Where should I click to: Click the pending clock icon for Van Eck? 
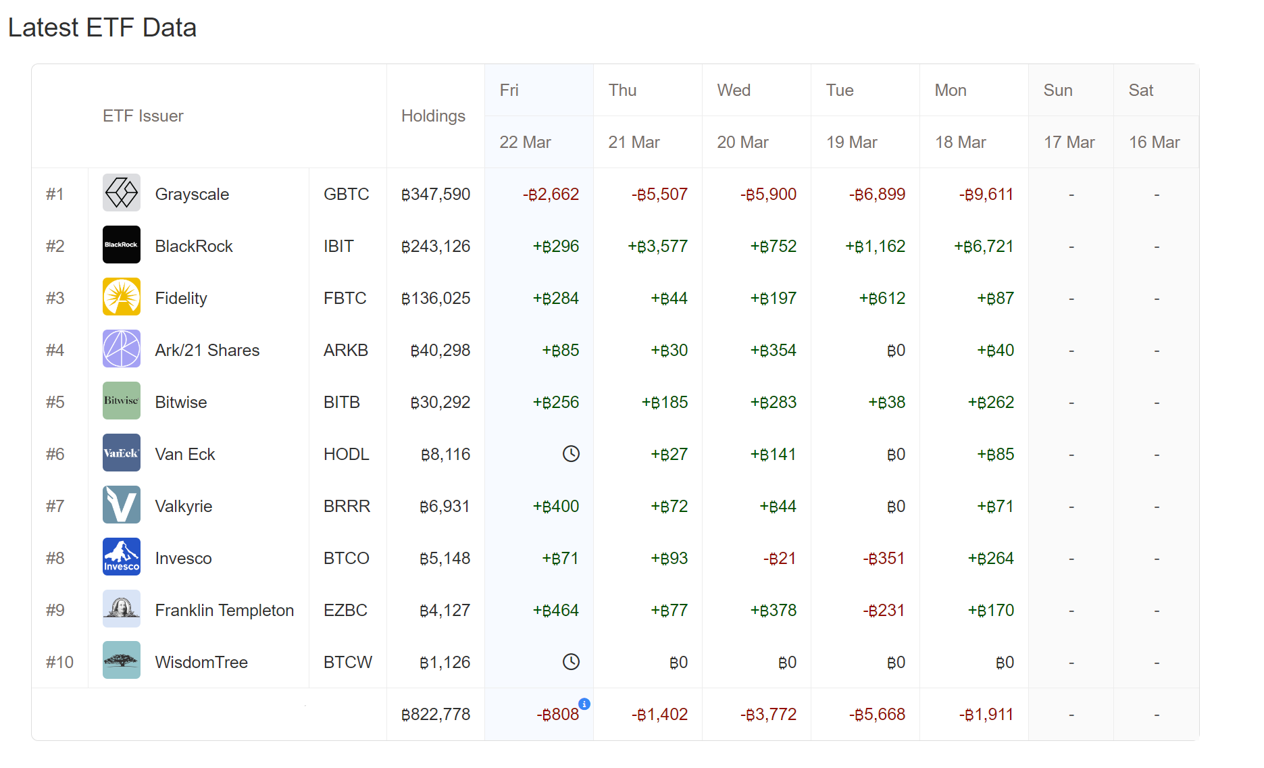[571, 454]
